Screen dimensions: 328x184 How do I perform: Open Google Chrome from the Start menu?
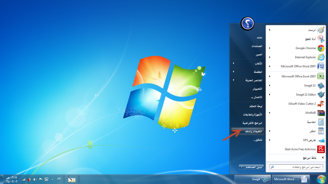point(305,48)
